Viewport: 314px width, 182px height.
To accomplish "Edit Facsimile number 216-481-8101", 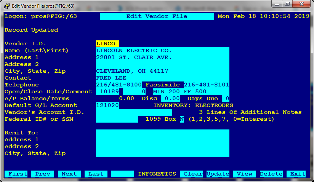I will point(207,85).
